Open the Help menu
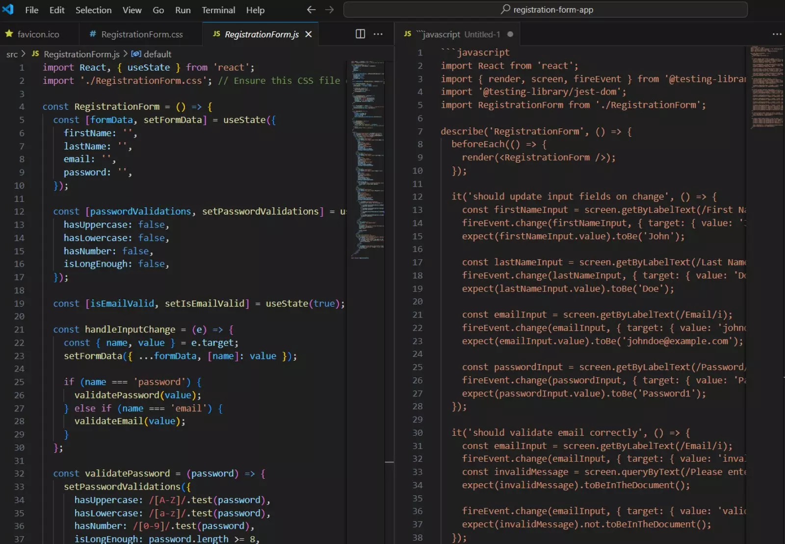 coord(255,10)
